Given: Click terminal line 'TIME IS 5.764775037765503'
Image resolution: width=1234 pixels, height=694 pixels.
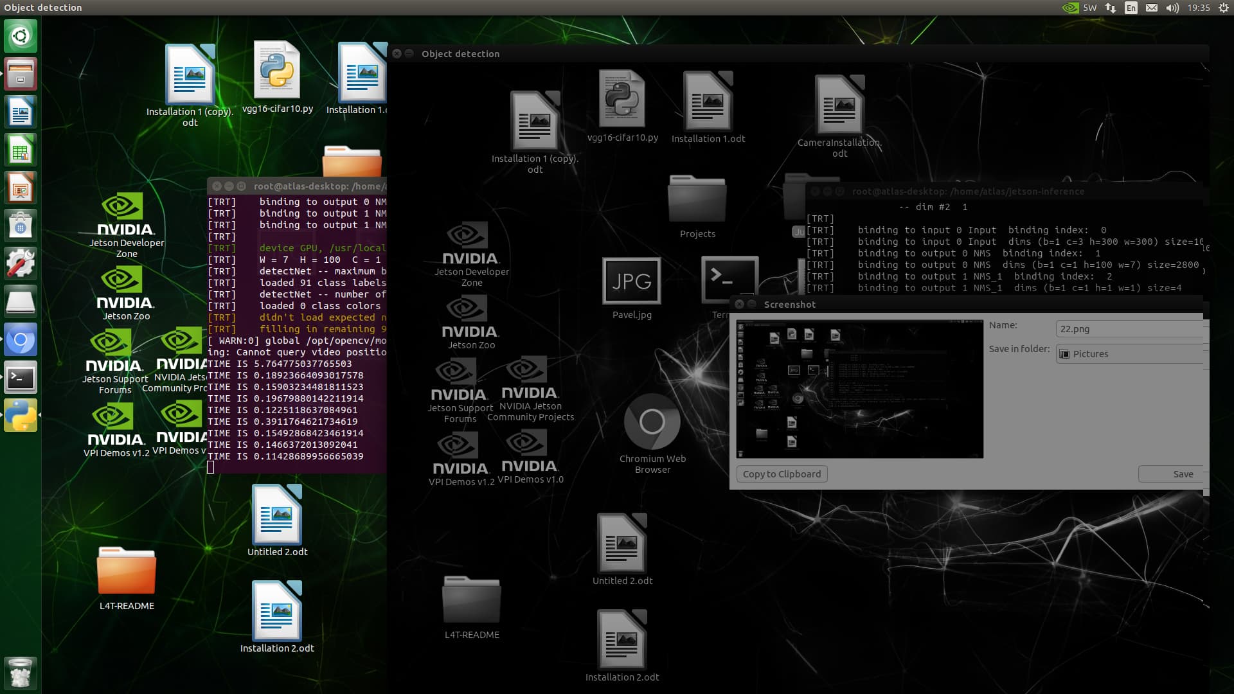Looking at the screenshot, I should 280,364.
